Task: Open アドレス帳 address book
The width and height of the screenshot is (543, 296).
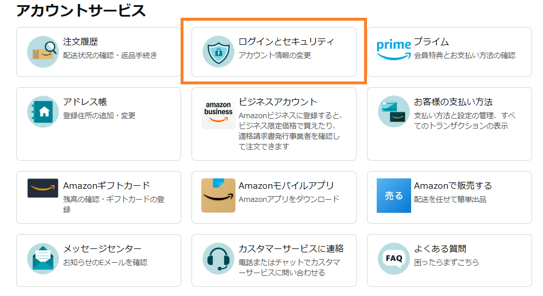Action: tap(85, 102)
